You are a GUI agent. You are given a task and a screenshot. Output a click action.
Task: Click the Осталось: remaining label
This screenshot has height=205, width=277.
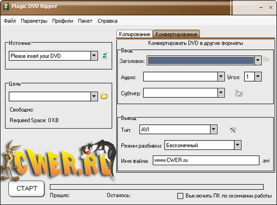[118, 196]
